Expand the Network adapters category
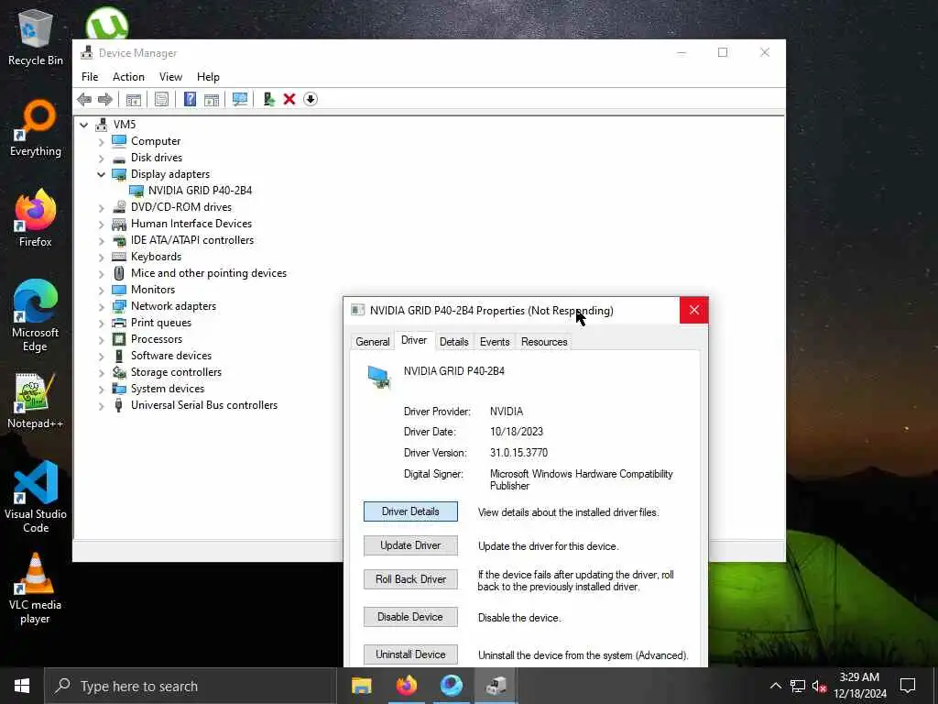This screenshot has height=704, width=938. (x=101, y=306)
